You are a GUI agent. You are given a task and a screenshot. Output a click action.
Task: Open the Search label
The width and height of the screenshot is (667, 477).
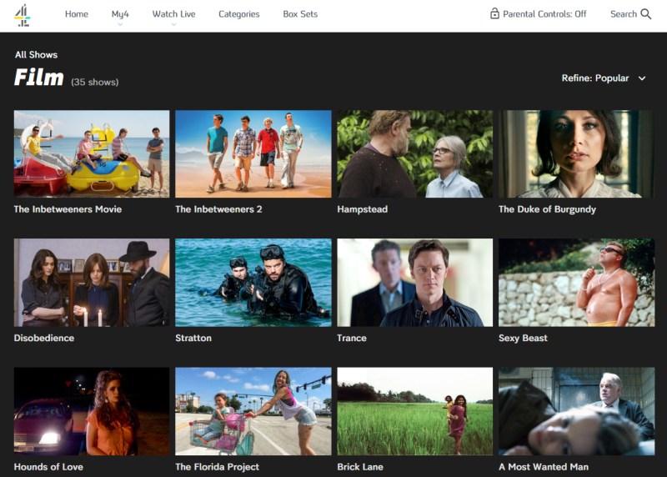coord(623,14)
